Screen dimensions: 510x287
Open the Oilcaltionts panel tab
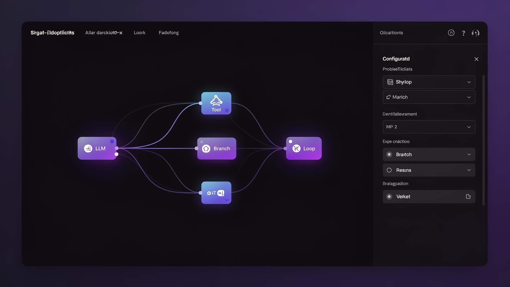391,33
